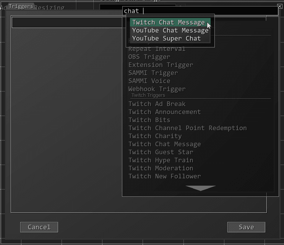The height and width of the screenshot is (245, 284).
Task: Choose YouTube Chat Message suggestion
Action: [x=170, y=31]
